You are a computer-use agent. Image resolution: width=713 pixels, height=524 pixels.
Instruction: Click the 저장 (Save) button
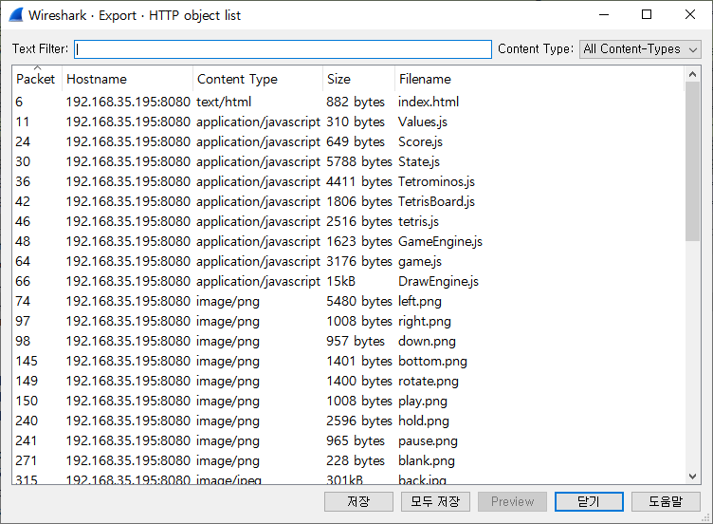click(x=358, y=502)
